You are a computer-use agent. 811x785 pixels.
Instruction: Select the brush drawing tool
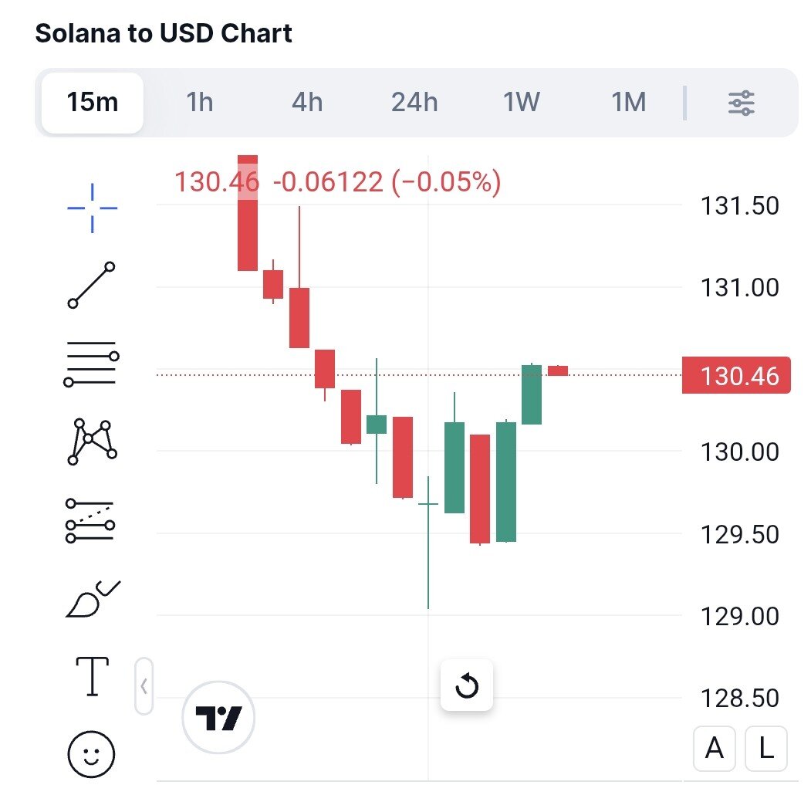[92, 599]
